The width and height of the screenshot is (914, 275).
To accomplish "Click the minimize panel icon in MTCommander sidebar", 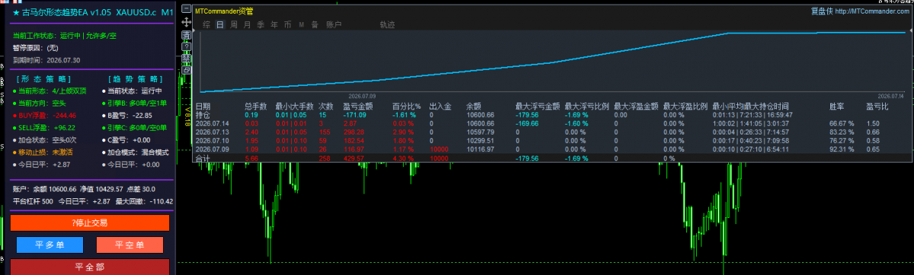I will 186,9.
